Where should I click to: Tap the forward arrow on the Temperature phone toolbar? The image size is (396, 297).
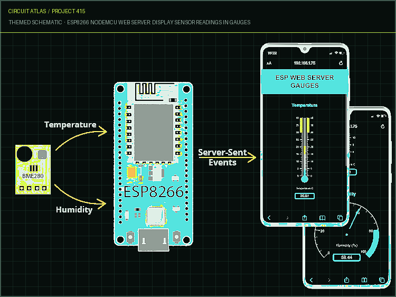287,218
